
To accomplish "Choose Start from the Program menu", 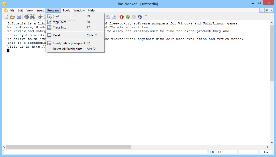I will pos(75,16).
